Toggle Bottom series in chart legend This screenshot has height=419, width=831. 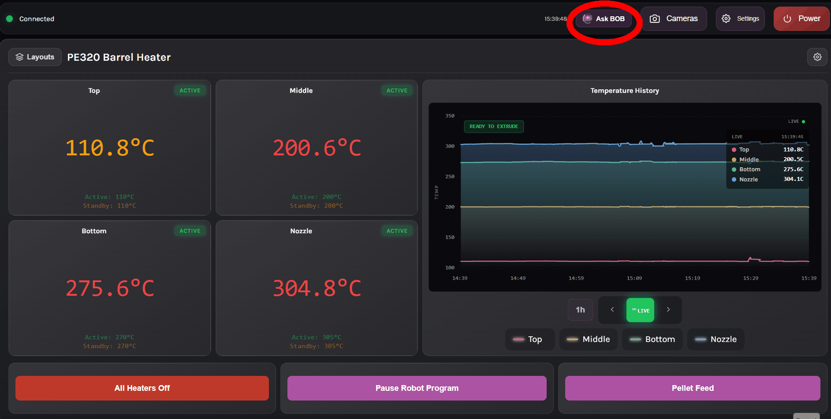pyautogui.click(x=652, y=339)
